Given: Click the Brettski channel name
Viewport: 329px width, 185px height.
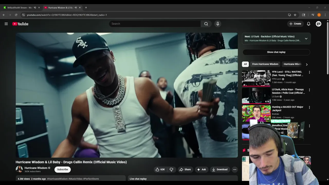Looking at the screenshot, I should coord(276,114).
